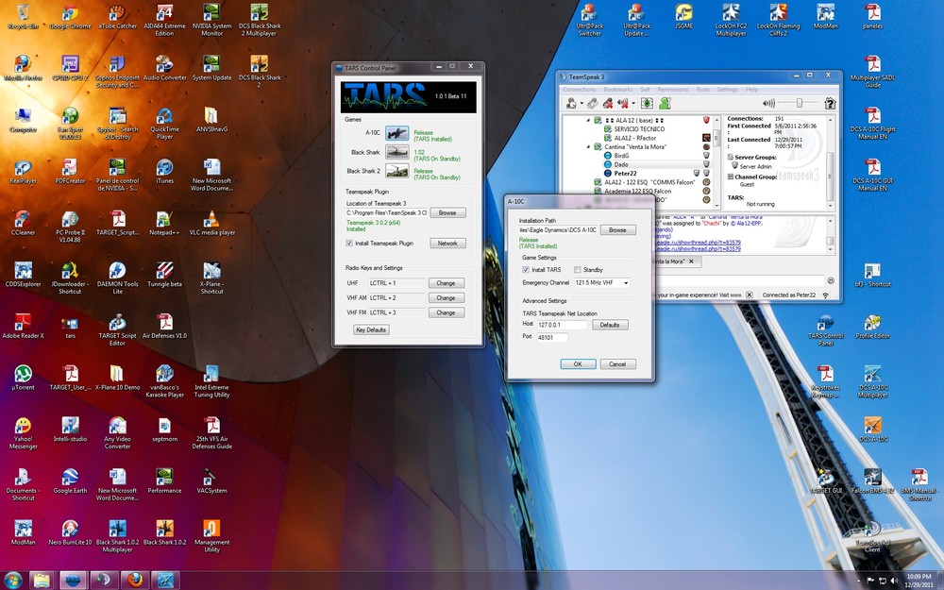Click the A-10C game image button

click(396, 135)
